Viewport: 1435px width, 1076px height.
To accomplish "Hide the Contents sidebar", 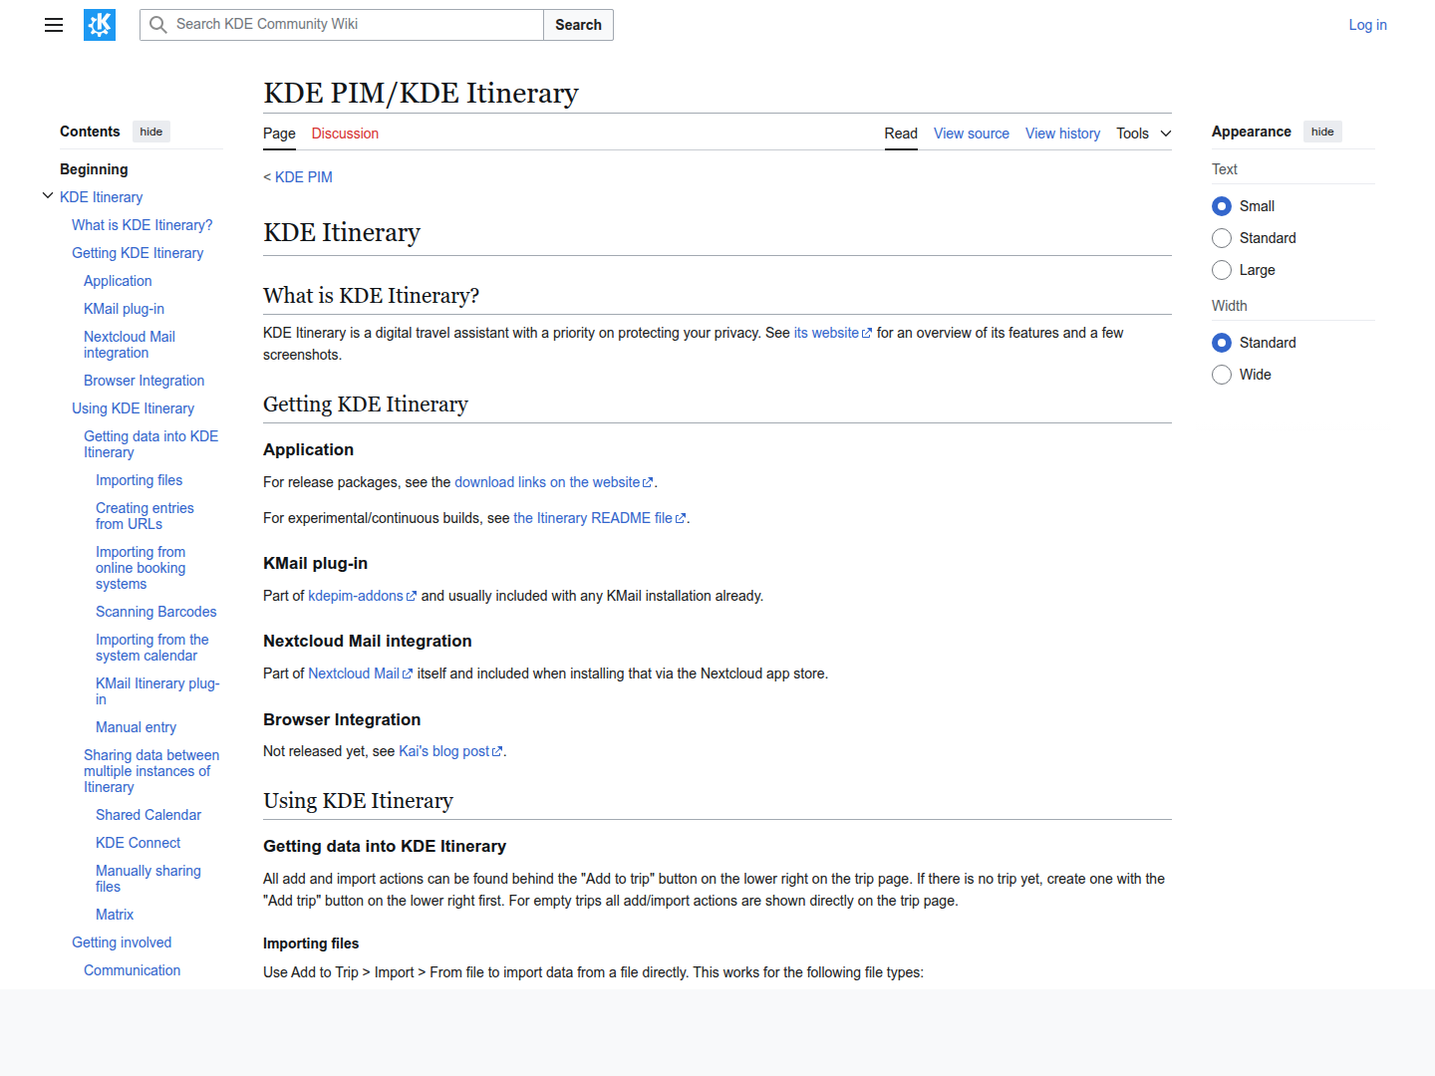I will tap(151, 132).
